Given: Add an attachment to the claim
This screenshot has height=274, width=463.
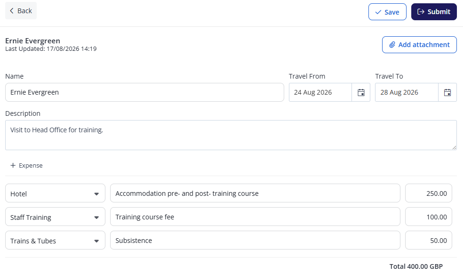Looking at the screenshot, I should [419, 45].
